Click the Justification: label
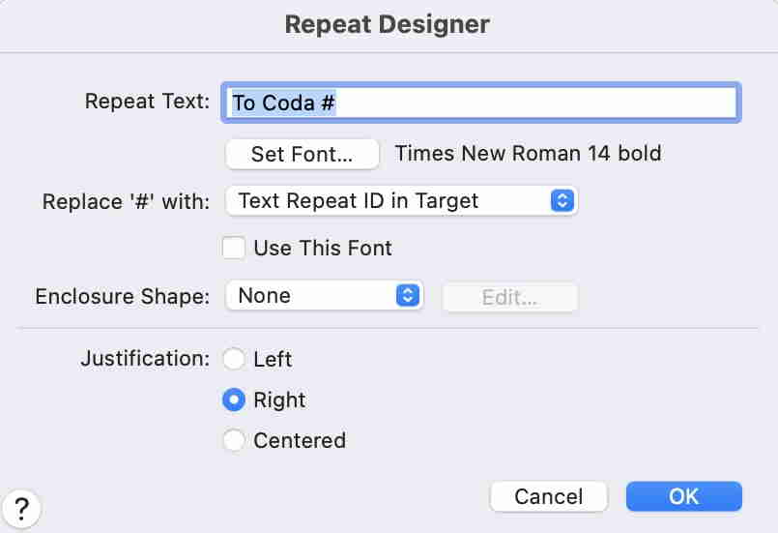 tap(145, 359)
